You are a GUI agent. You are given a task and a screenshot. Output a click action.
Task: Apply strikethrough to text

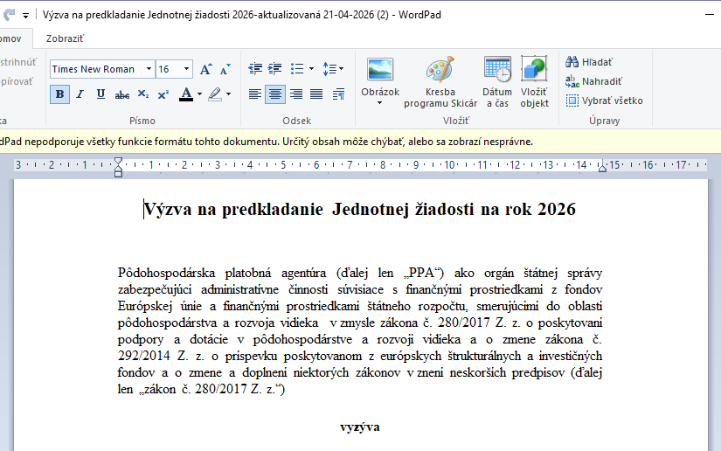coord(122,94)
